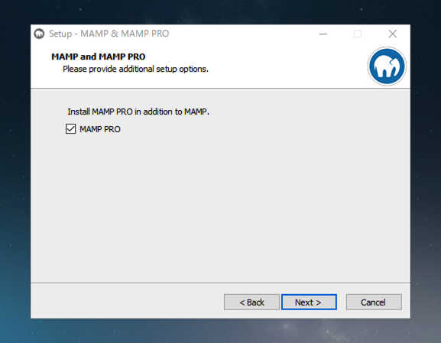Click the MAMP elephant logo

387,66
